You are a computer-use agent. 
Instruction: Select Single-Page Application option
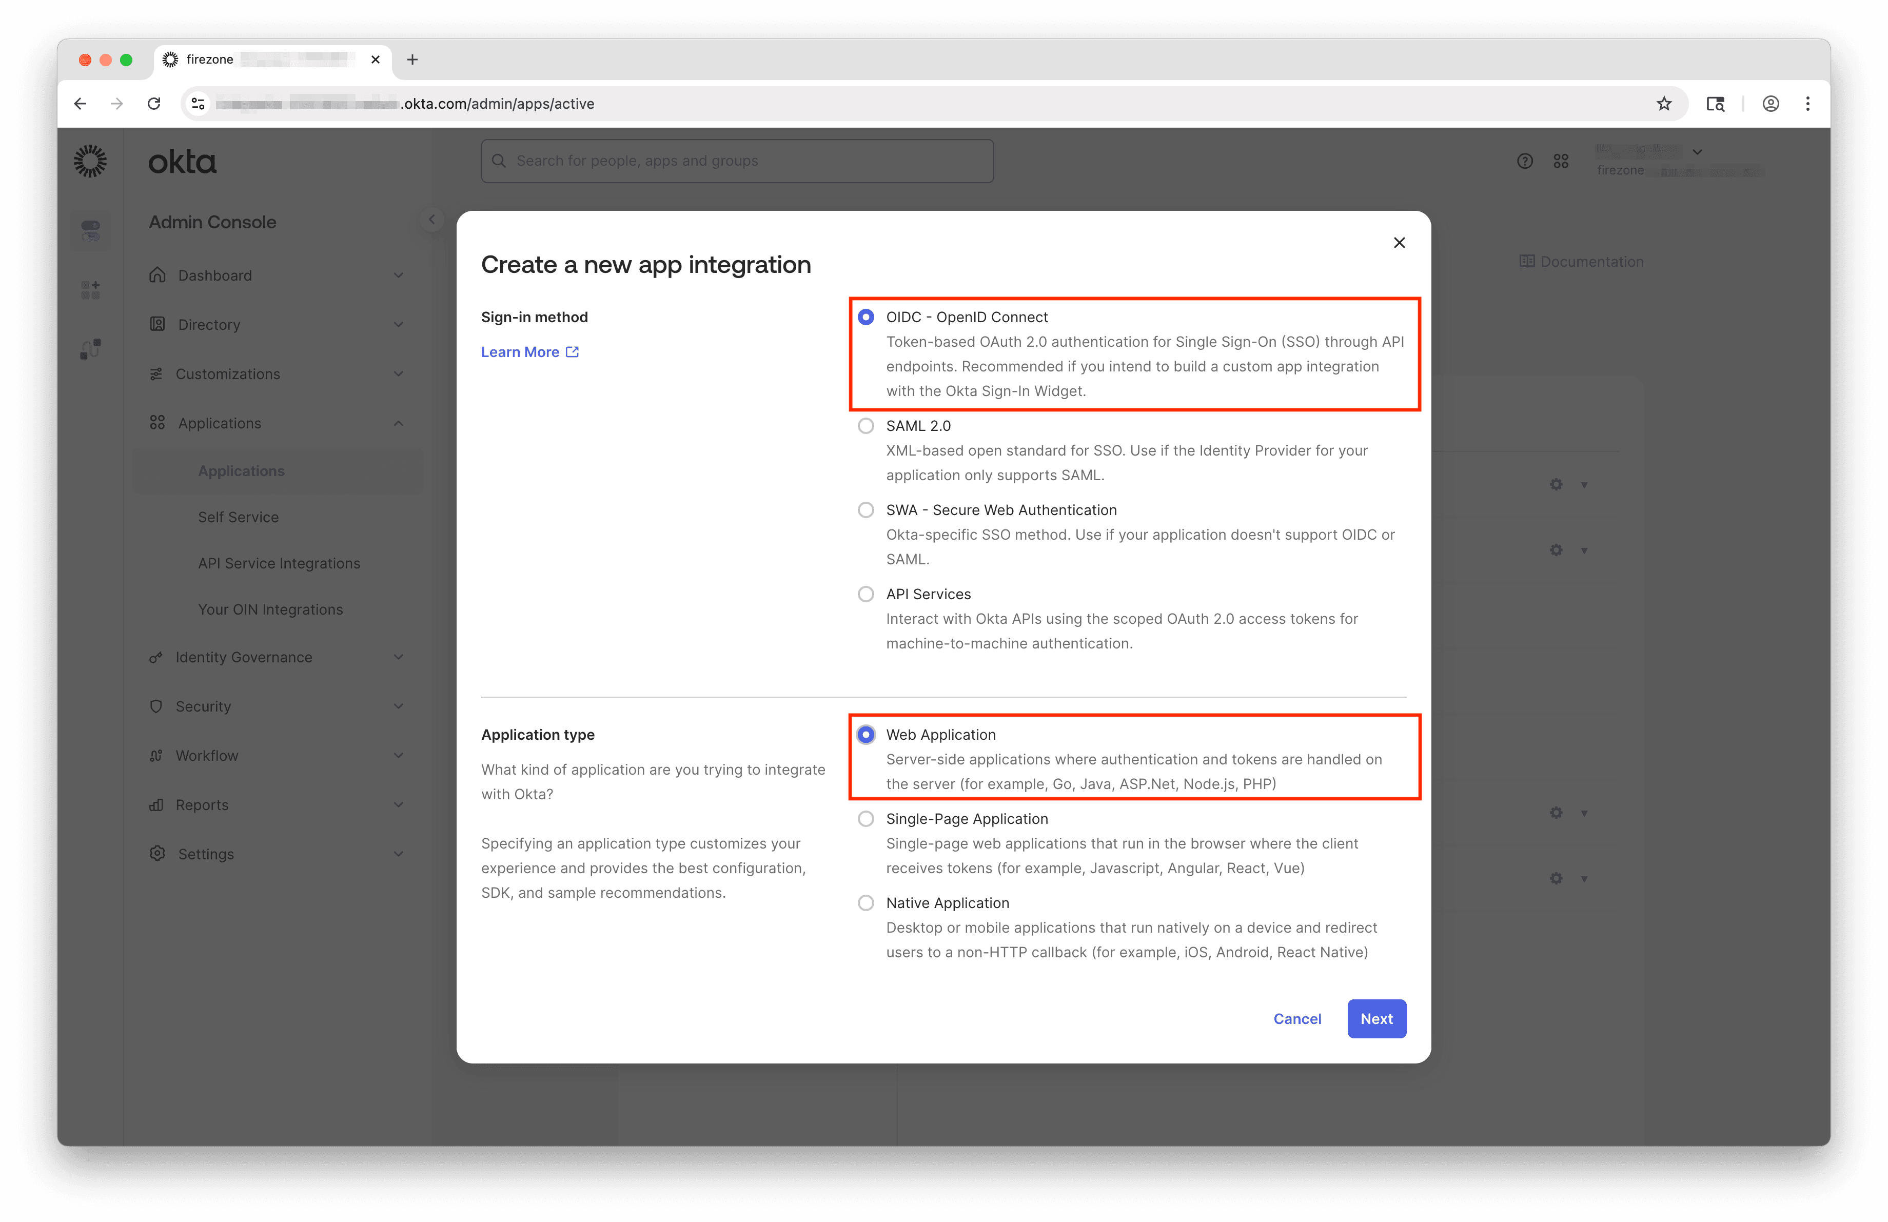[x=866, y=818]
